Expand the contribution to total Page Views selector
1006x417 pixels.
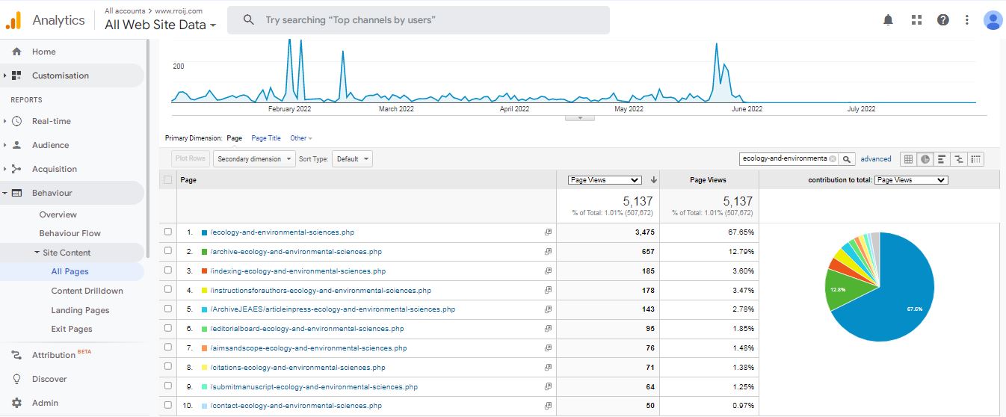(910, 180)
